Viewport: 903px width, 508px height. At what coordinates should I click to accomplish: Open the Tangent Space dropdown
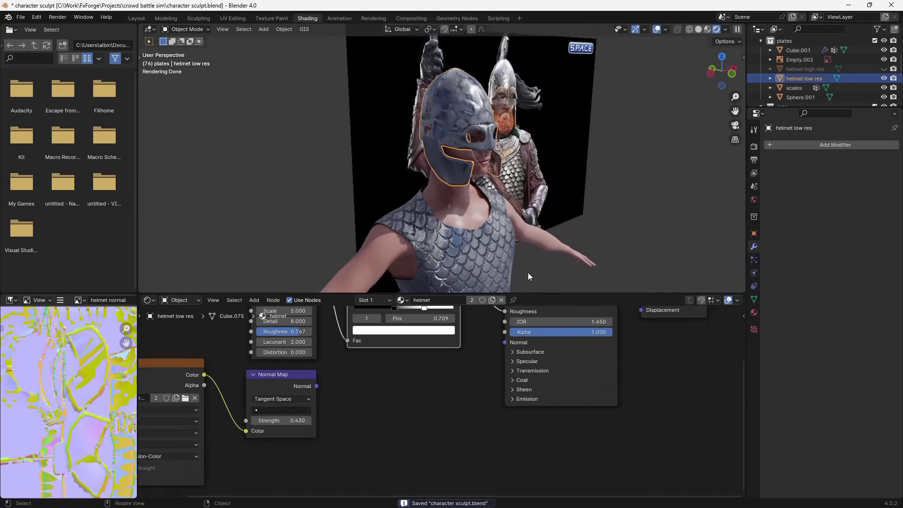[x=282, y=399]
